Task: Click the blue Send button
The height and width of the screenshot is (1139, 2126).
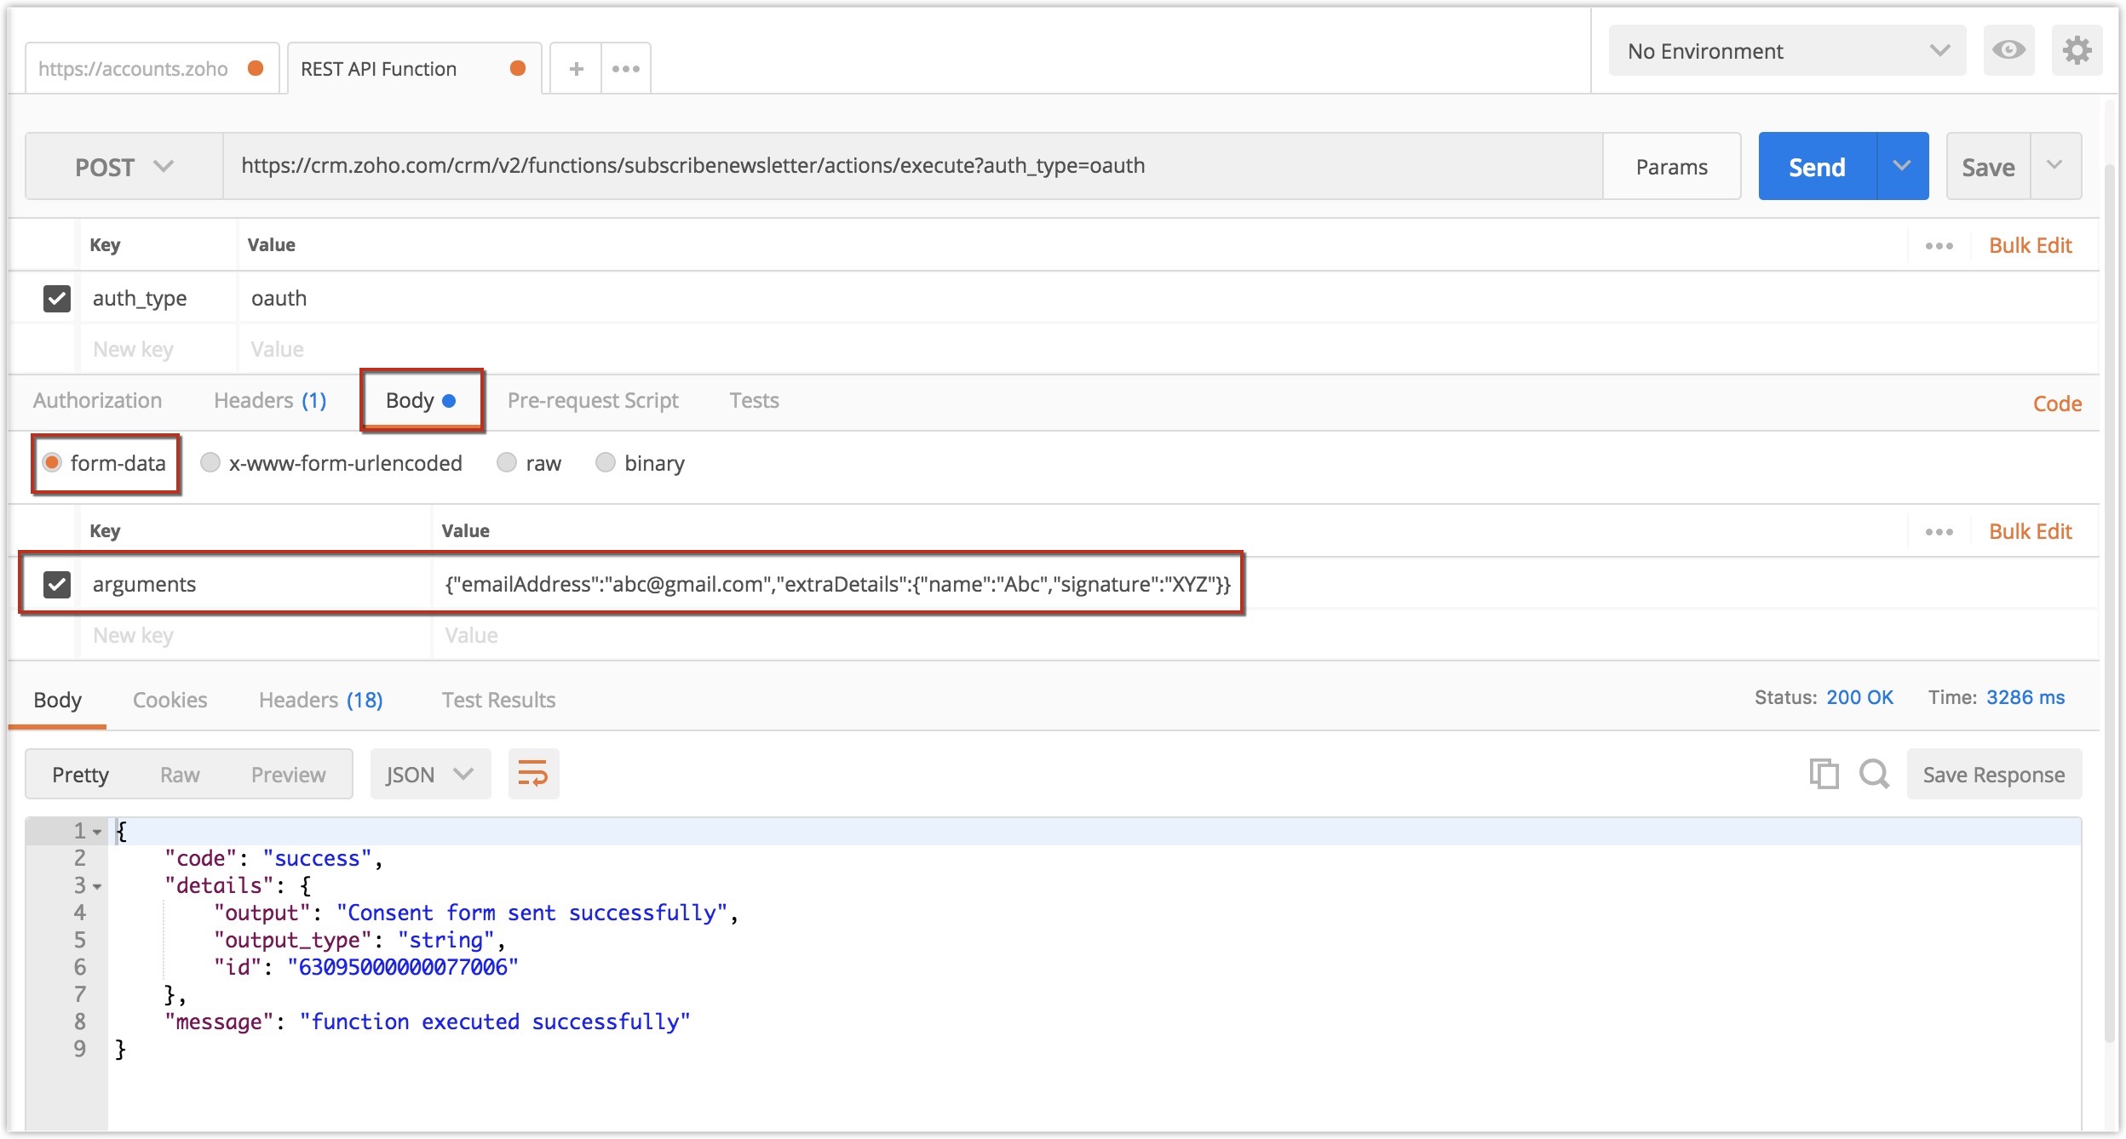Action: click(1817, 167)
